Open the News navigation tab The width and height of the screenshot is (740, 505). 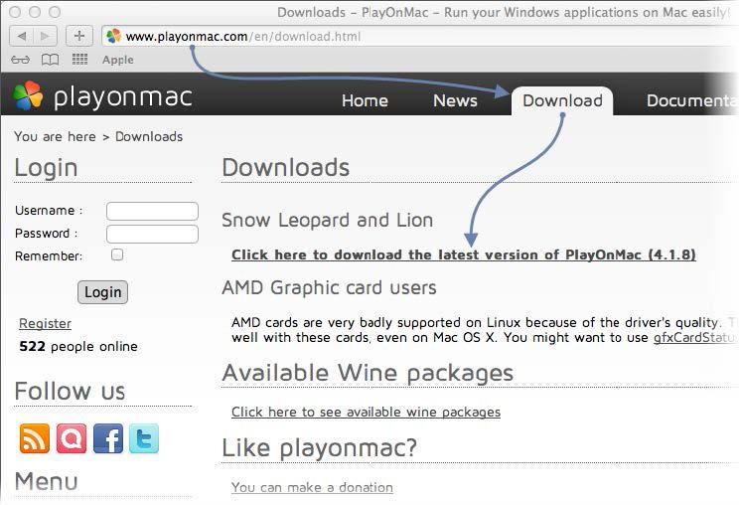click(x=455, y=100)
